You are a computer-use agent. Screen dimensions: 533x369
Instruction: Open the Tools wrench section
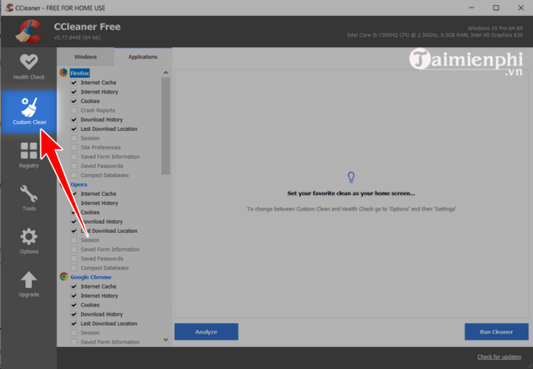coord(29,198)
